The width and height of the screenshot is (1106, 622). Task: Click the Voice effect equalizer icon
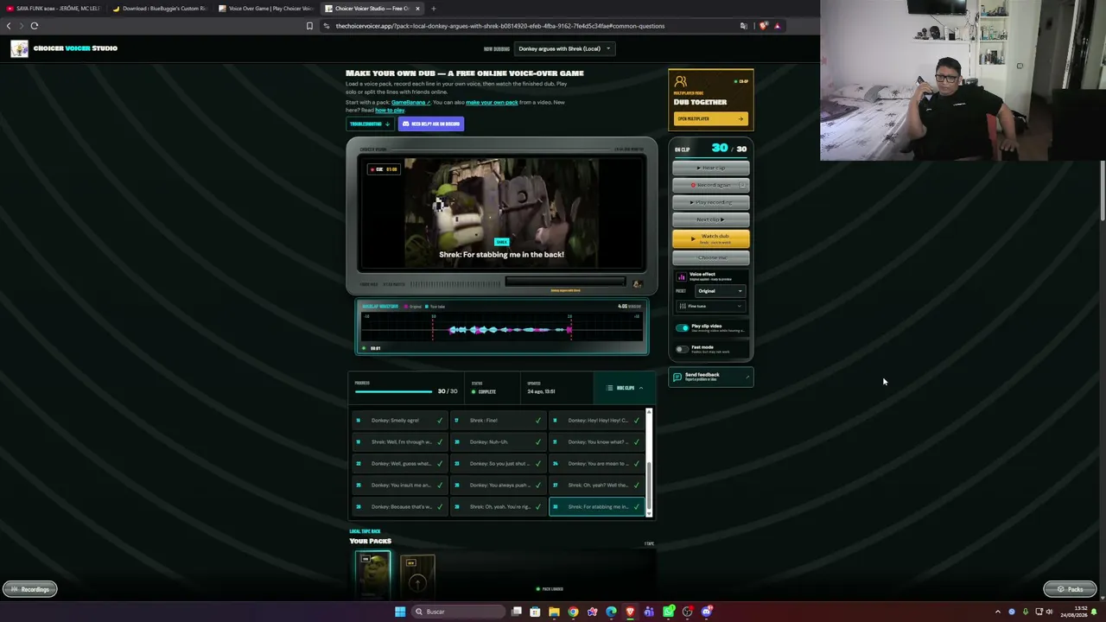pos(682,276)
